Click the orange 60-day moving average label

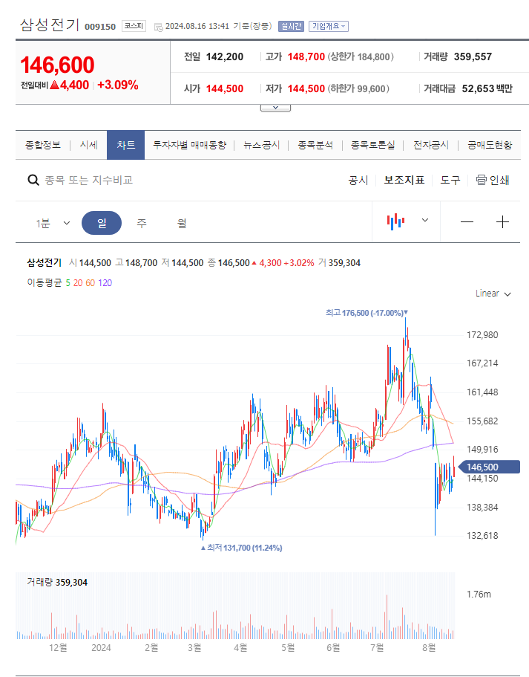(90, 283)
